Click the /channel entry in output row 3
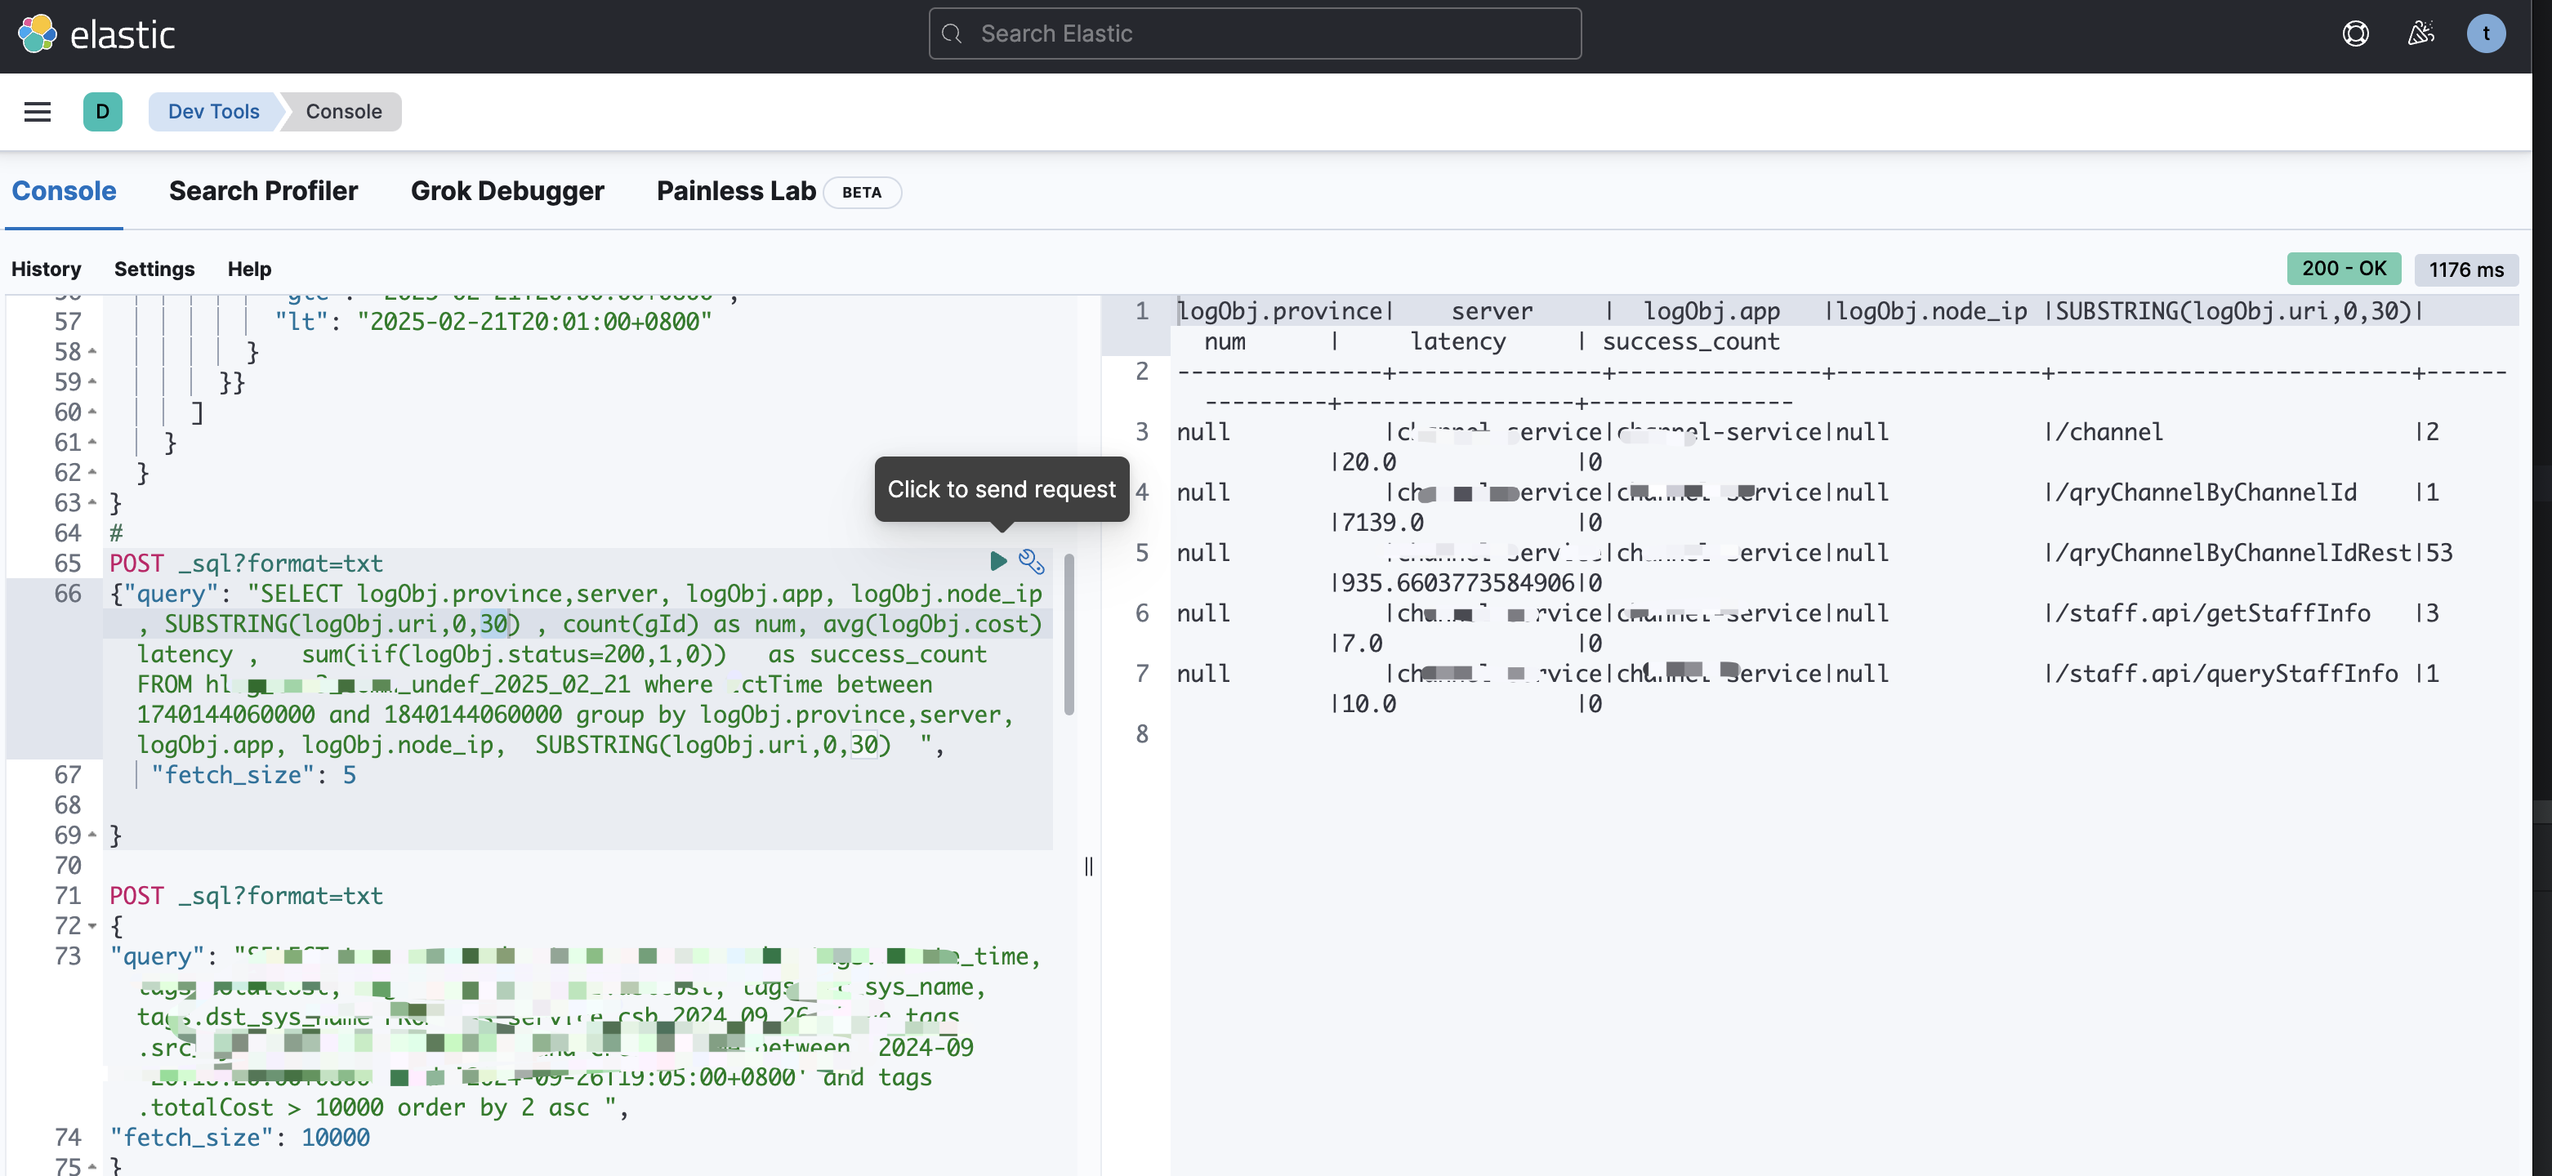 2108,432
